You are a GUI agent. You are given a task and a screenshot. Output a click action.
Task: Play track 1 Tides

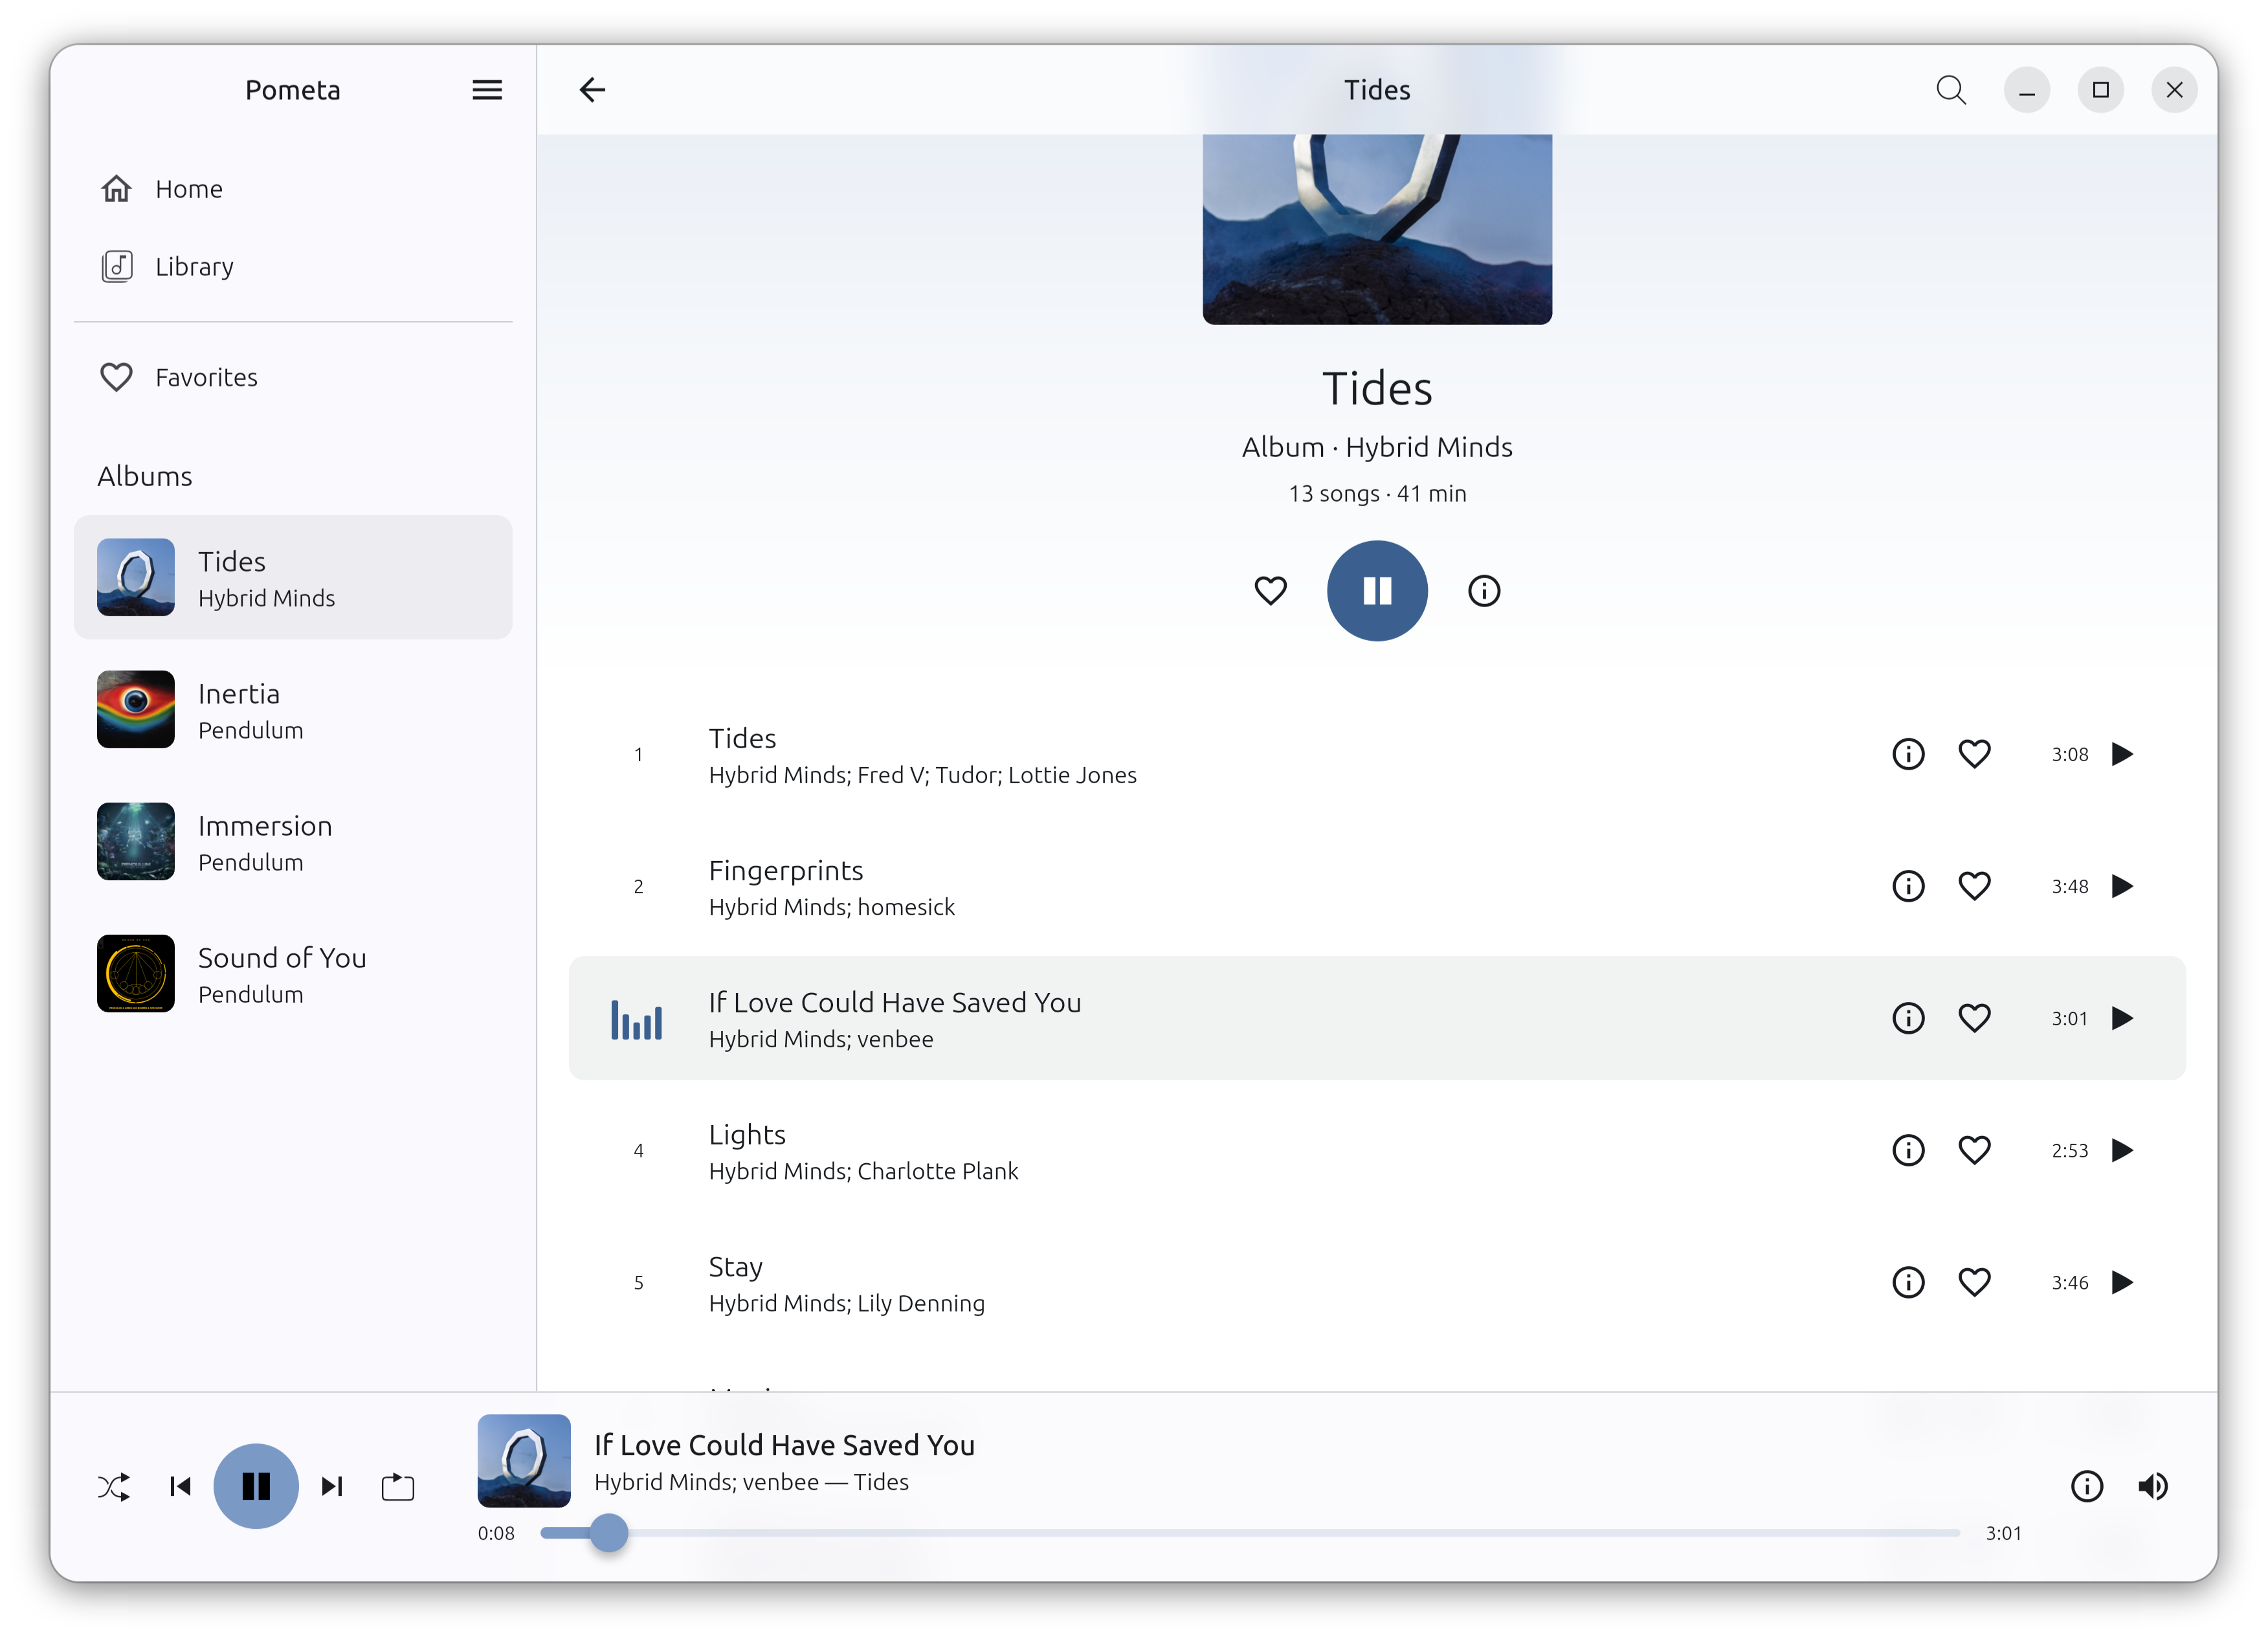click(x=2122, y=754)
